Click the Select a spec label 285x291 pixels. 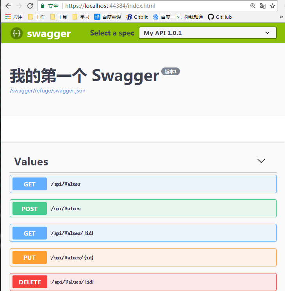point(112,33)
